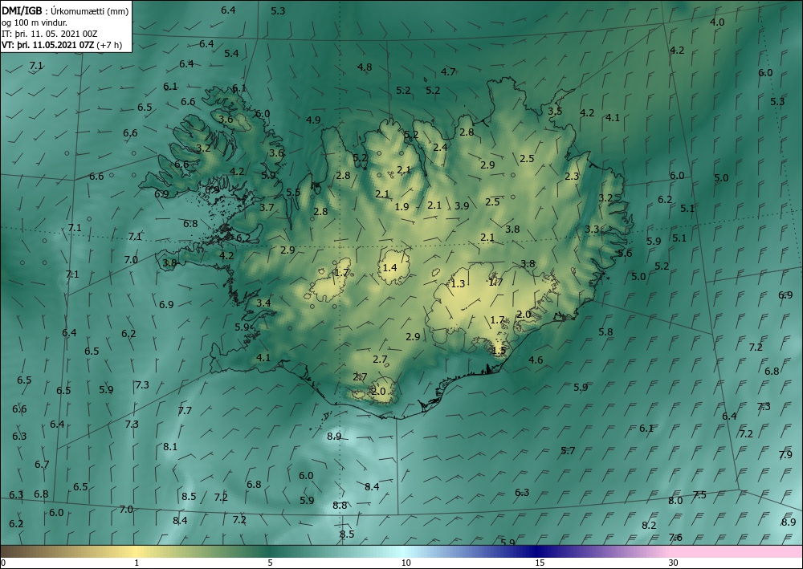Image resolution: width=803 pixels, height=569 pixels.
Task: Click the 5.7 value on the map
Action: [x=568, y=451]
